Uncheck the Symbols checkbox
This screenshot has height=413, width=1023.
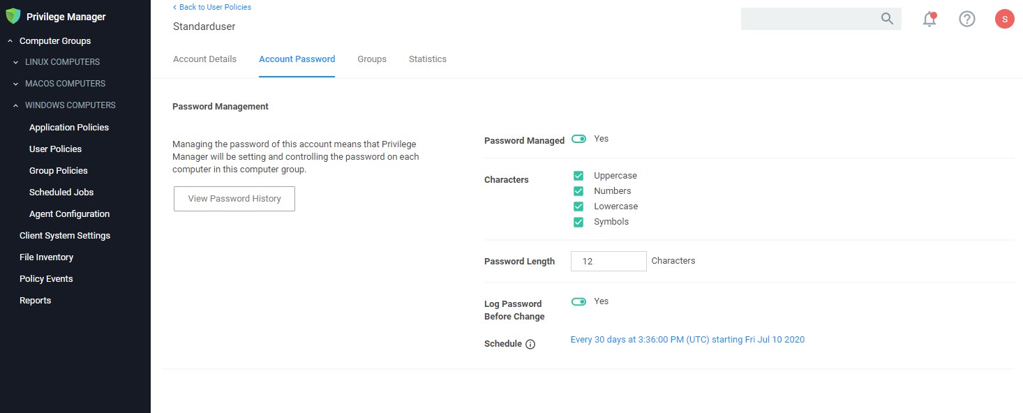(578, 222)
